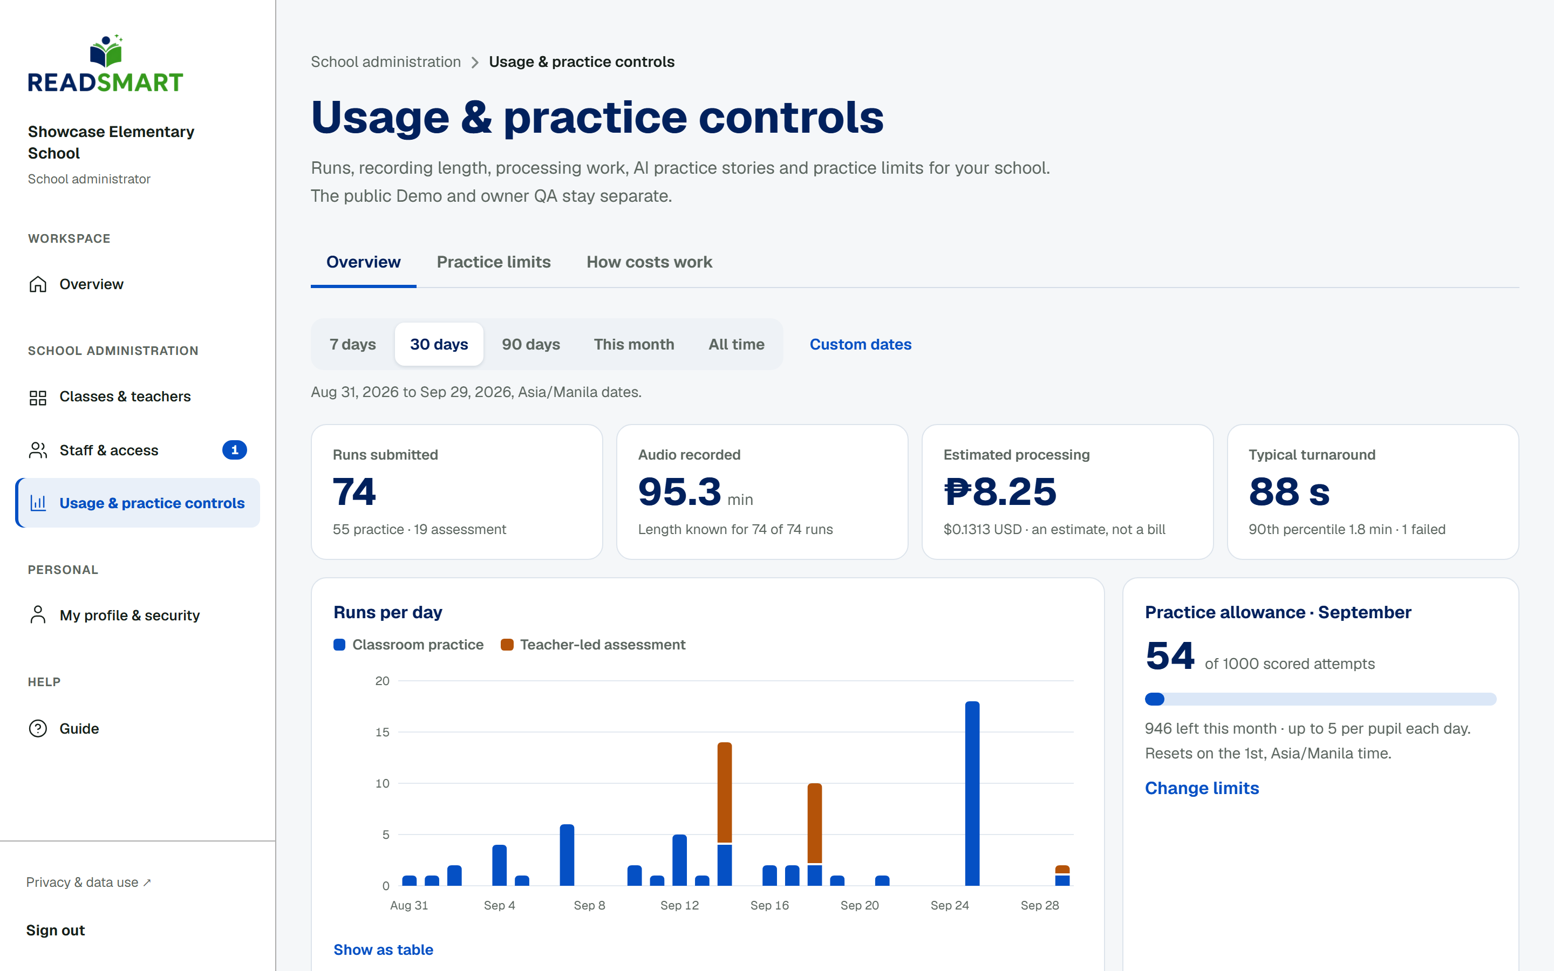Click the "Showcase Elementary School" name

coord(111,142)
